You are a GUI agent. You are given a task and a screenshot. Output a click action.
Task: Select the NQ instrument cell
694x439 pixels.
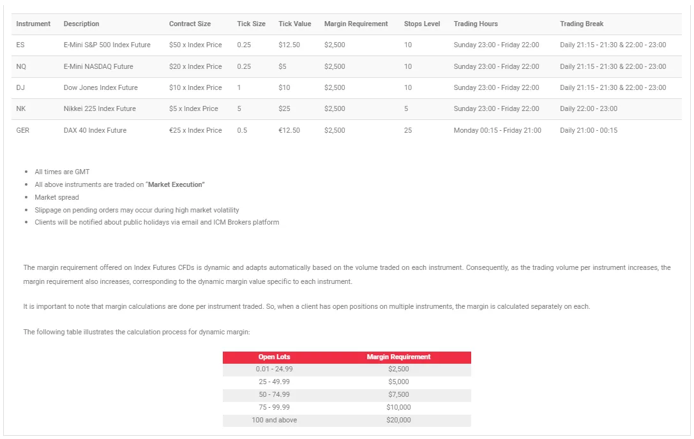coord(21,66)
